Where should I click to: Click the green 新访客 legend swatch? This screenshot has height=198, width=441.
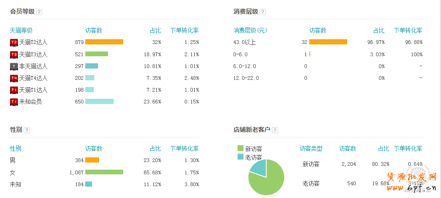coord(240,149)
